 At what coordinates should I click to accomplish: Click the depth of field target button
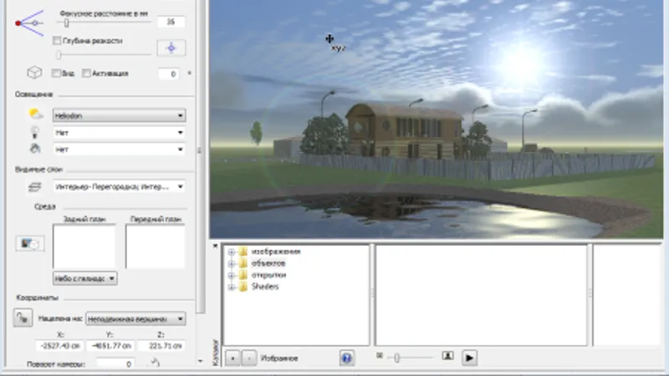pyautogui.click(x=171, y=48)
